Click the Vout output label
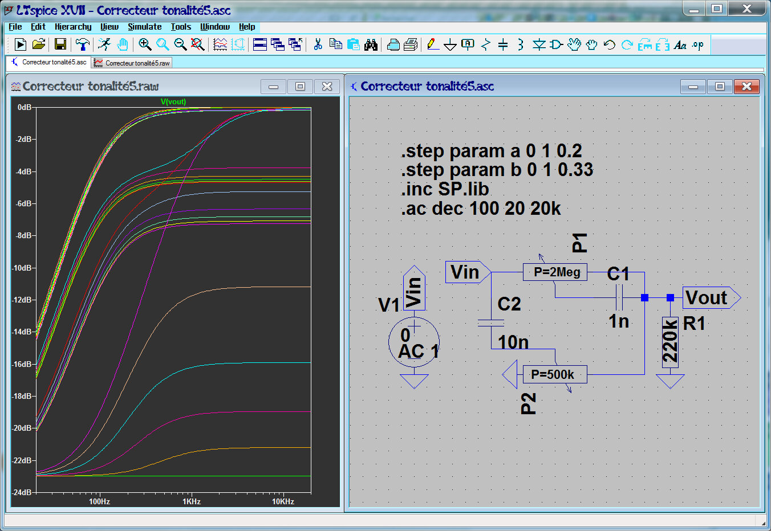771x531 pixels. 711,297
